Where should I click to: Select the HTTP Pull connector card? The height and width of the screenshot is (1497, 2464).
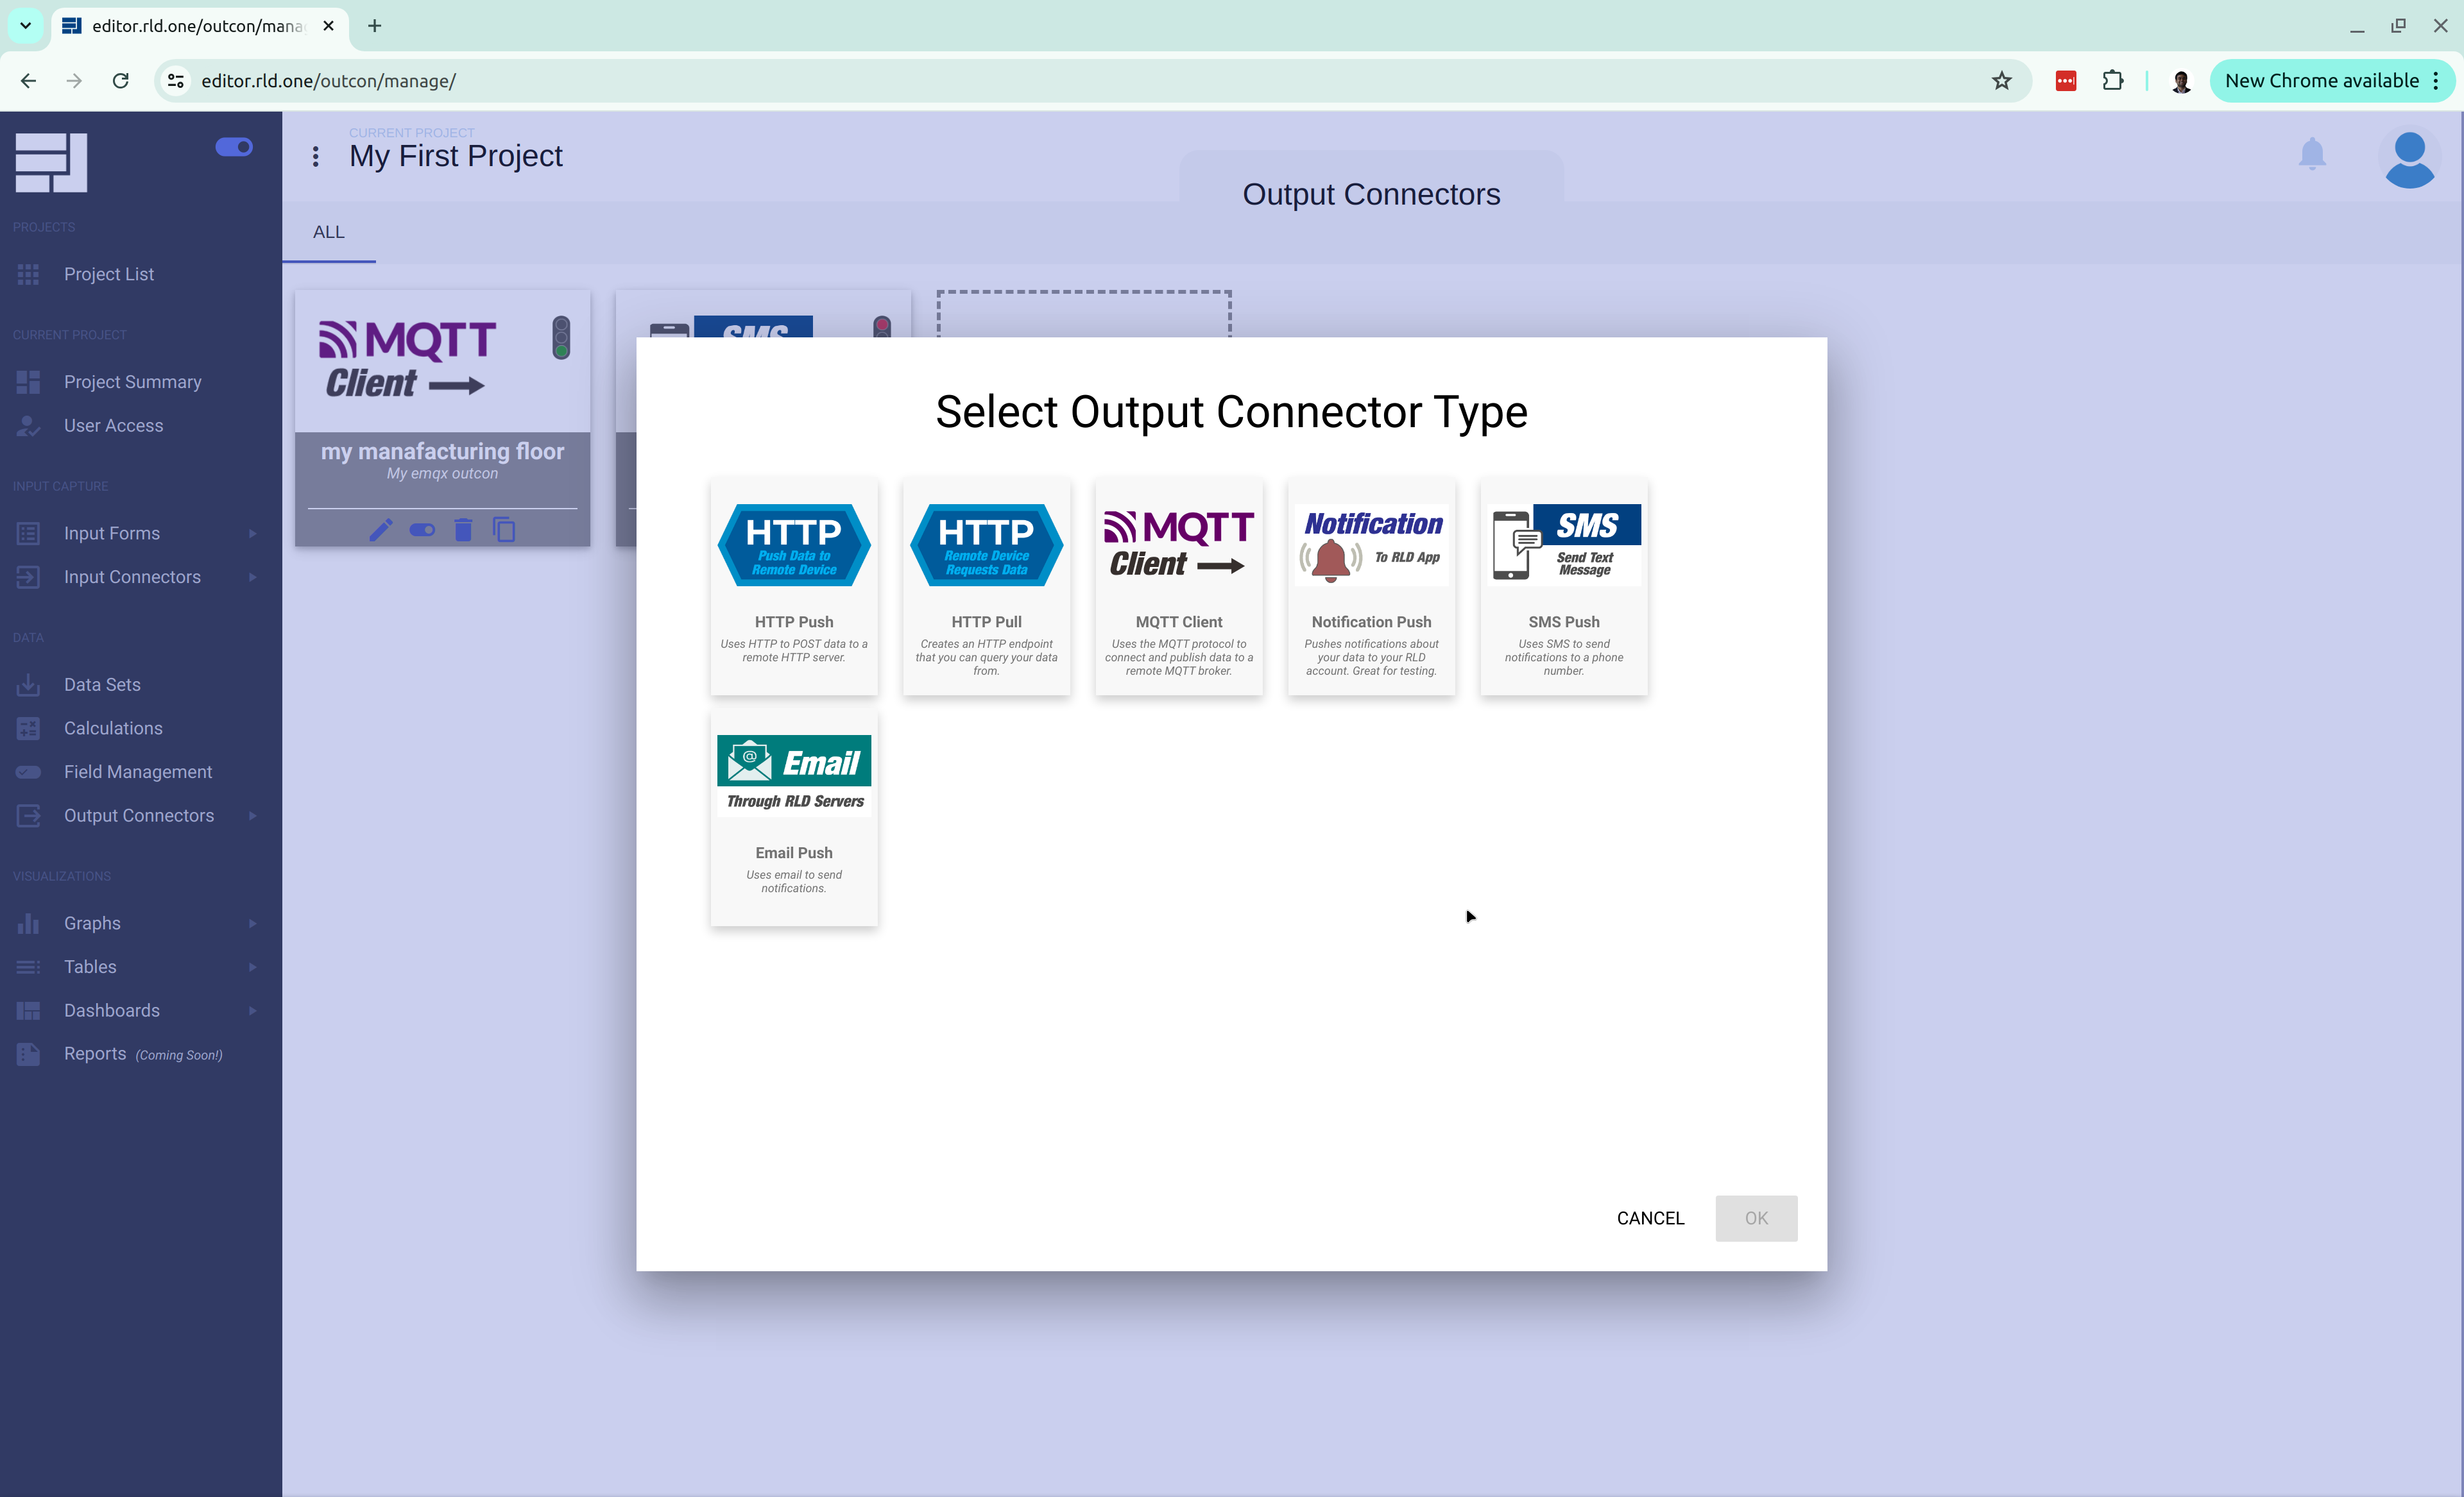pyautogui.click(x=986, y=587)
